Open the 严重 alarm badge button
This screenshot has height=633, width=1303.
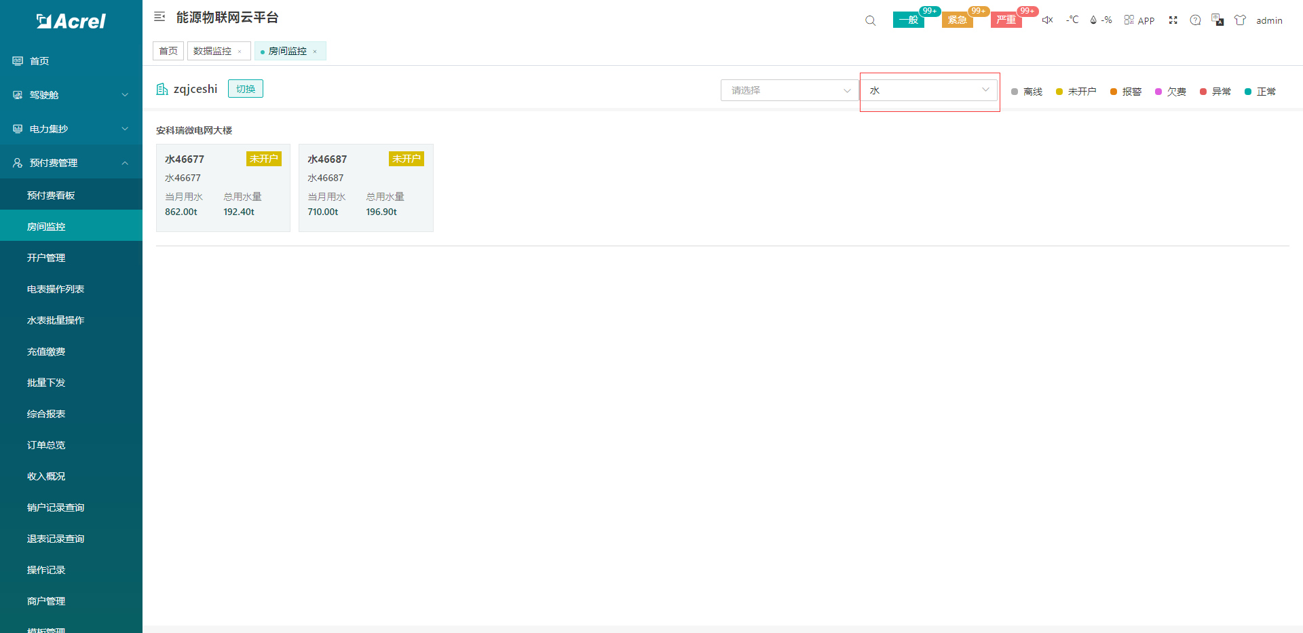1006,20
